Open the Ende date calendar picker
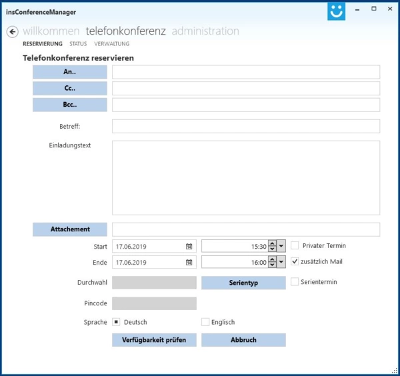Image resolution: width=400 pixels, height=376 pixels. 189,263
